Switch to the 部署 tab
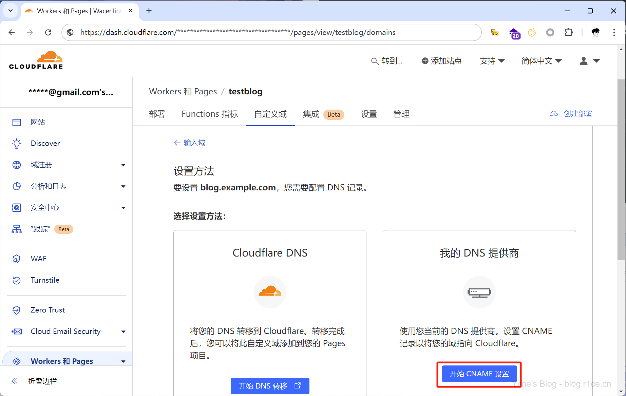This screenshot has height=396, width=626. 157,114
